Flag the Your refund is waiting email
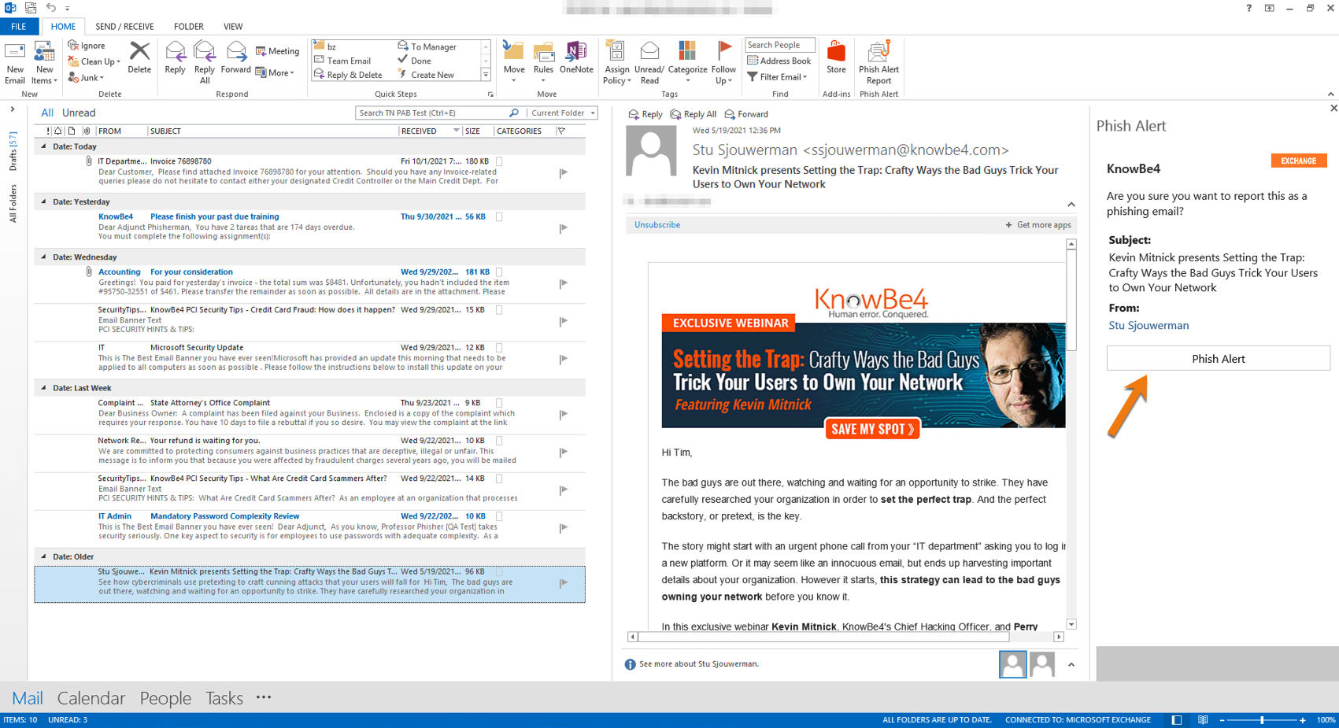The width and height of the screenshot is (1339, 728). 564,452
